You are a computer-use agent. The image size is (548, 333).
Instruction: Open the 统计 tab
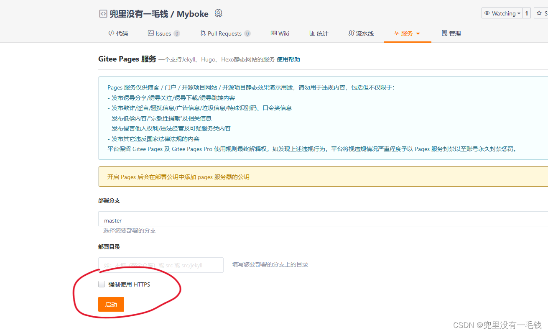[319, 33]
